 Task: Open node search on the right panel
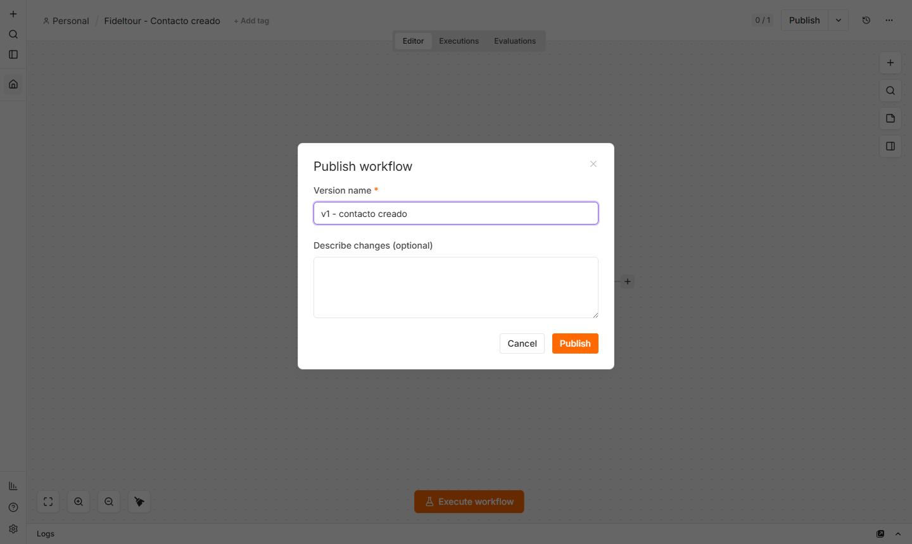point(890,90)
